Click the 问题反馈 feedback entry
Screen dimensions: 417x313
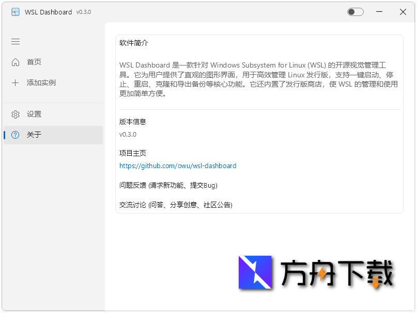(169, 185)
